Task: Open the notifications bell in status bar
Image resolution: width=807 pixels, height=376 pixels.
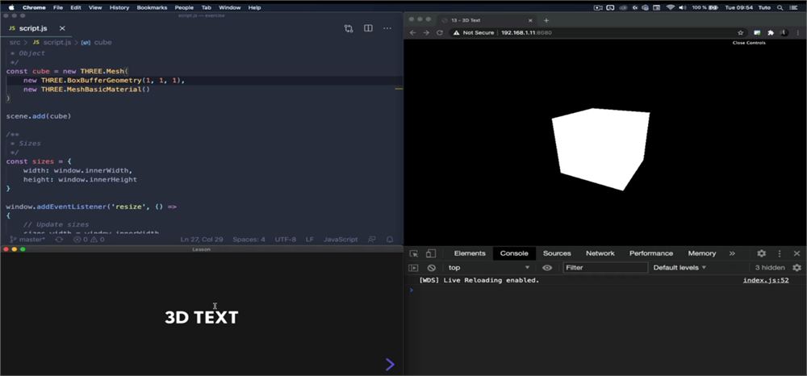Action: pyautogui.click(x=390, y=240)
